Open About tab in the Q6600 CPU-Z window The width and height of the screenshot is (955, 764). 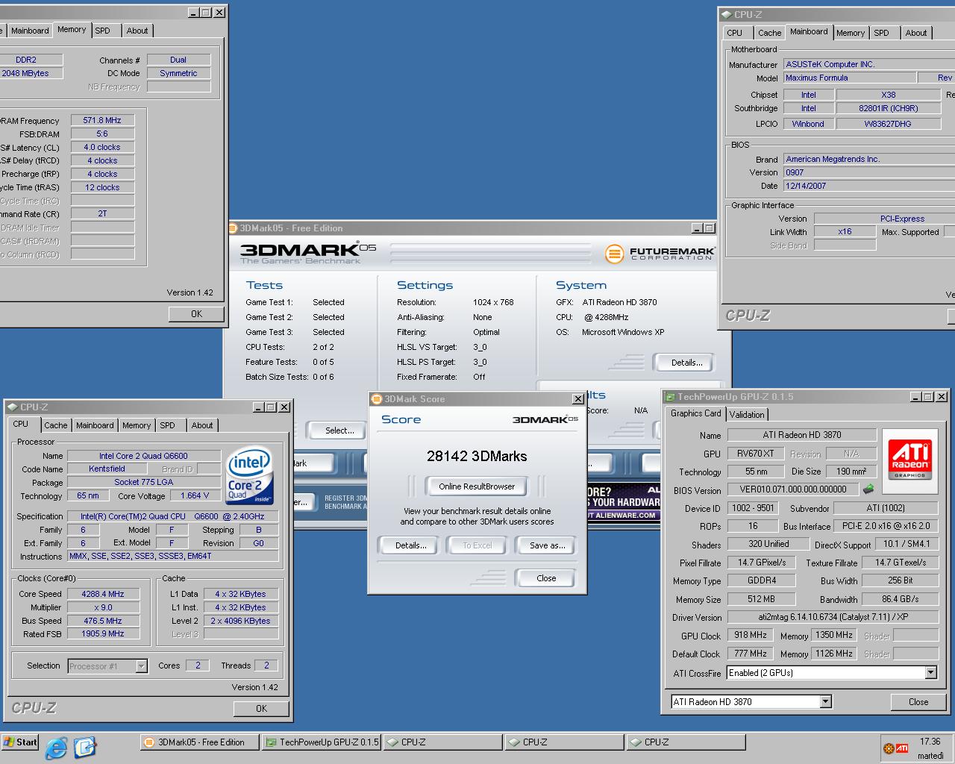pyautogui.click(x=201, y=425)
